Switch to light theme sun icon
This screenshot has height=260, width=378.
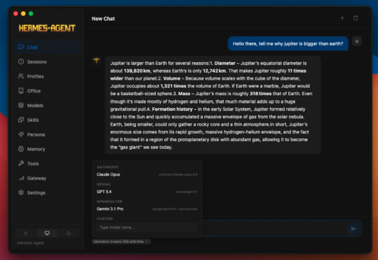tap(26, 233)
